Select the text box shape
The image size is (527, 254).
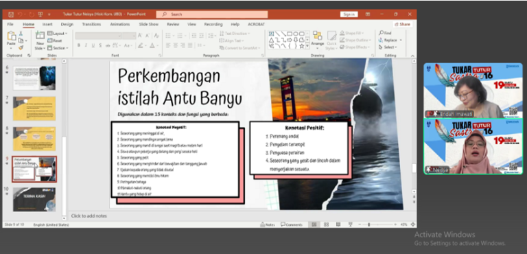coord(272,34)
